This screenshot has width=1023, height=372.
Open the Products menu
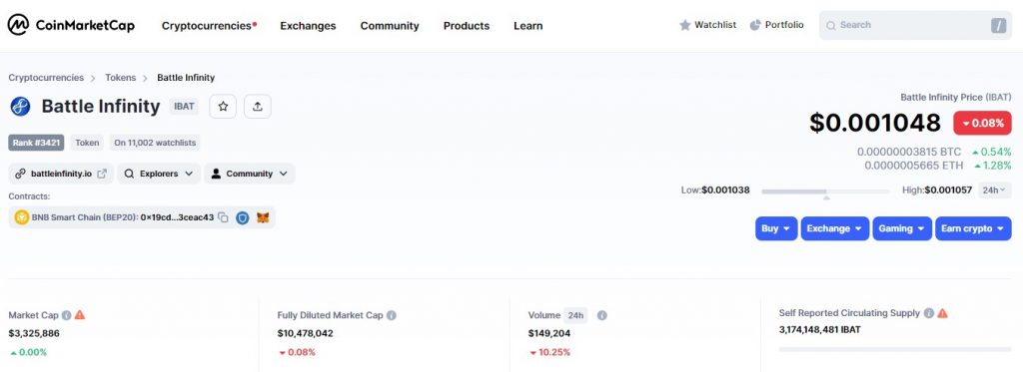467,25
